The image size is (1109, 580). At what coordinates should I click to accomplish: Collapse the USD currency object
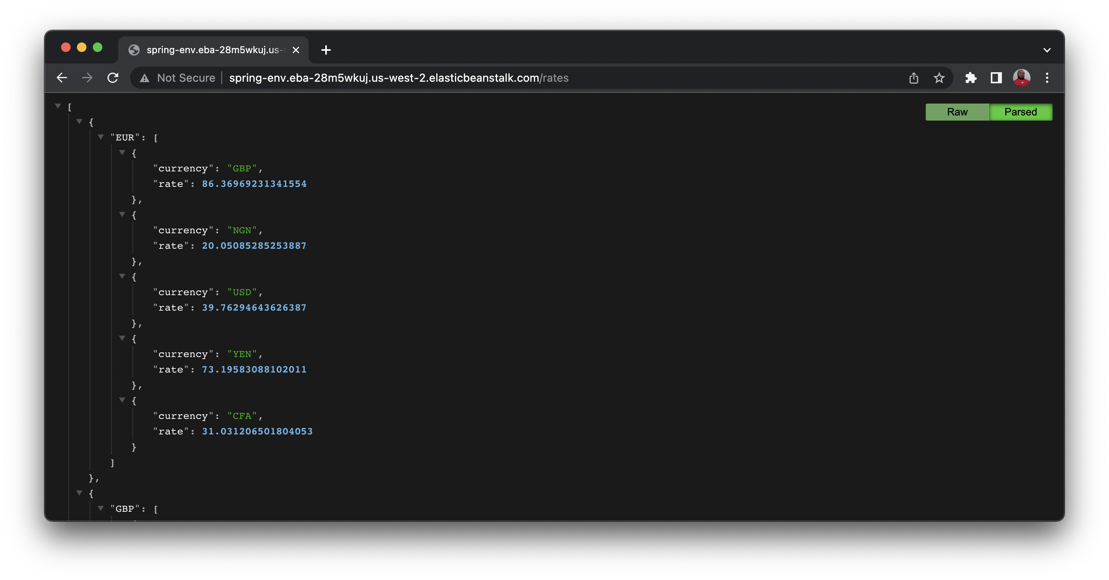click(122, 276)
